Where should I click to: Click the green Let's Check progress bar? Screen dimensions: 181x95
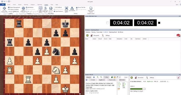click(x=138, y=89)
